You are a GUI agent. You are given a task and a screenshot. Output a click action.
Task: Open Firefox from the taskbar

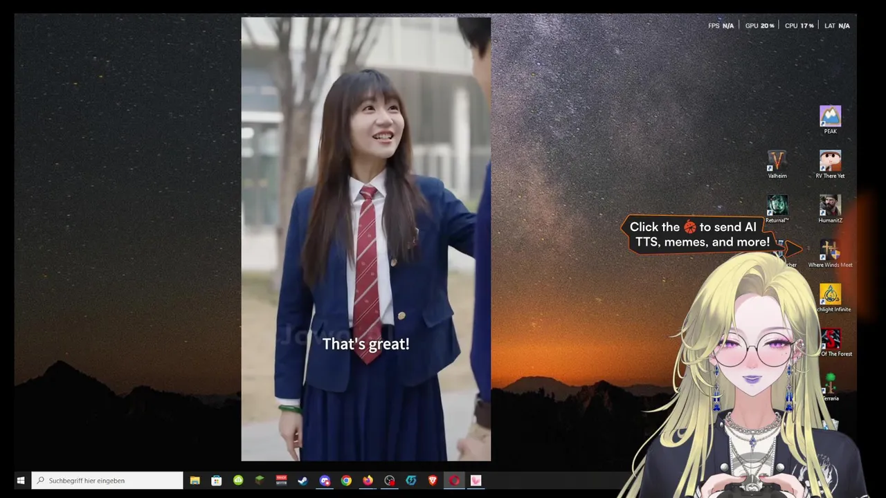pos(368,480)
